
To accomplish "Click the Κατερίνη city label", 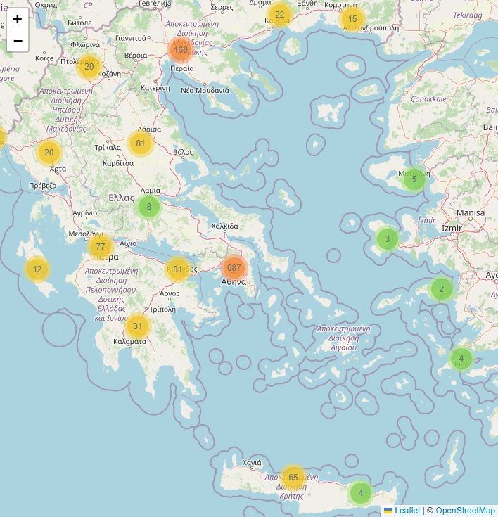I will click(155, 88).
